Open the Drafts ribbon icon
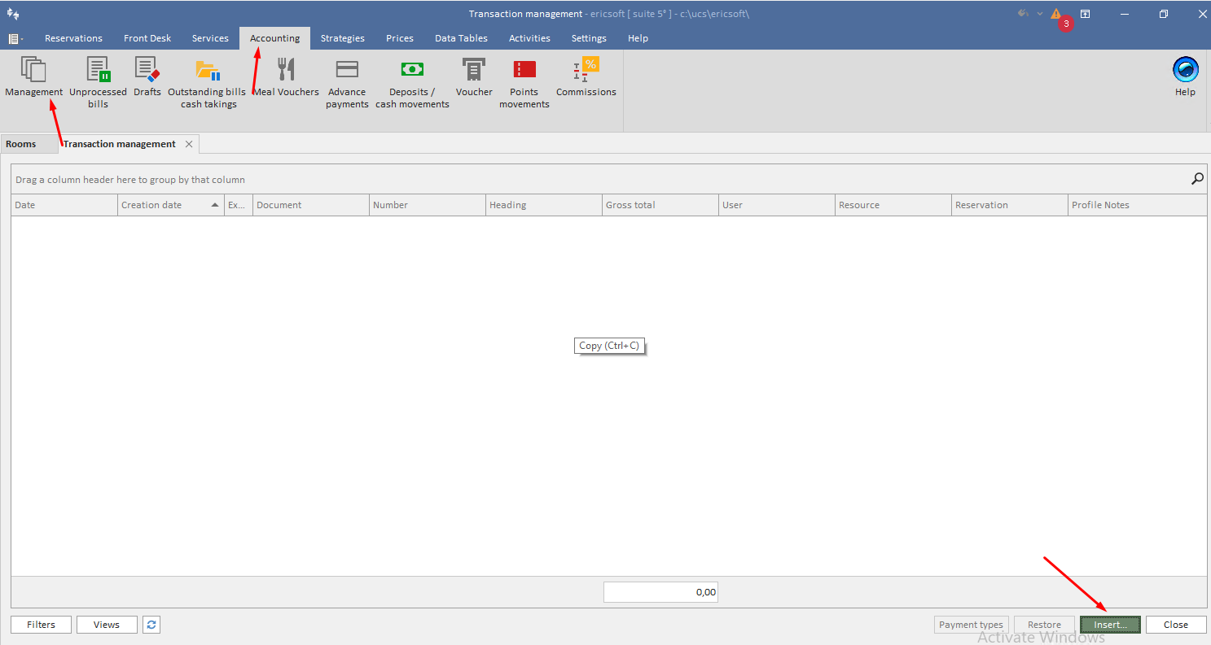Viewport: 1211px width, 645px height. coord(147,78)
